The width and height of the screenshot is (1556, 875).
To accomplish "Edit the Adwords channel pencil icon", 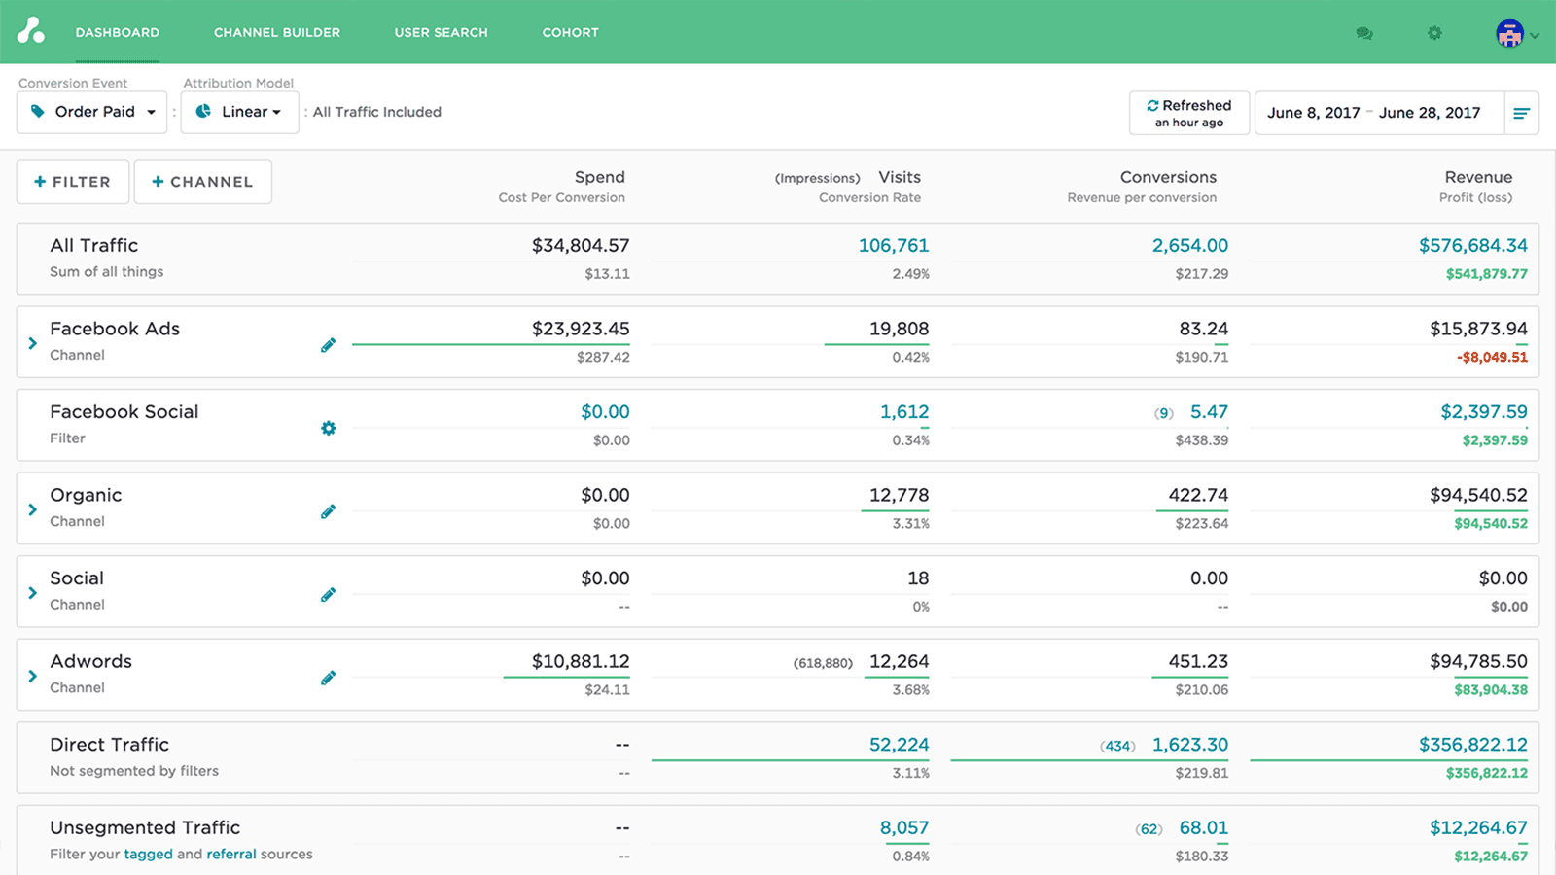I will click(328, 677).
